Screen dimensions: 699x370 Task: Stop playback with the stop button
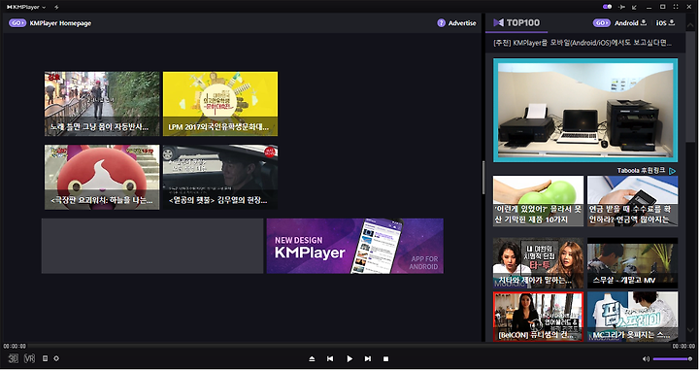[386, 359]
